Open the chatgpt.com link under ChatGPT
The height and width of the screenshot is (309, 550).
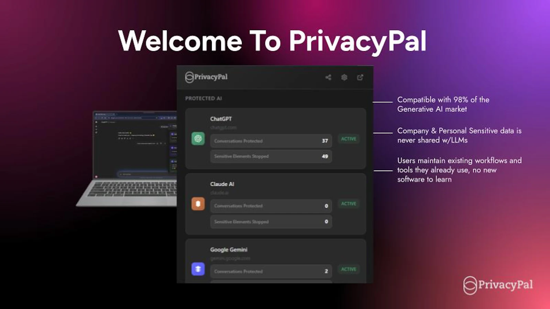coord(223,127)
